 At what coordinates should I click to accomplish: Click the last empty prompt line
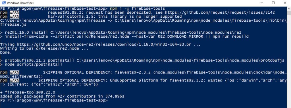54,100
